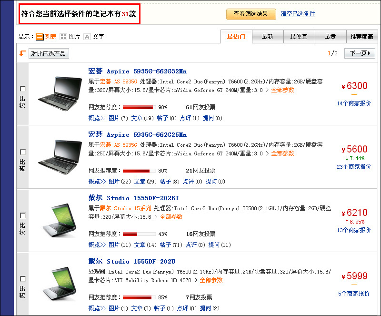
Task: Switch to text view icon 文字
Action: (x=87, y=37)
